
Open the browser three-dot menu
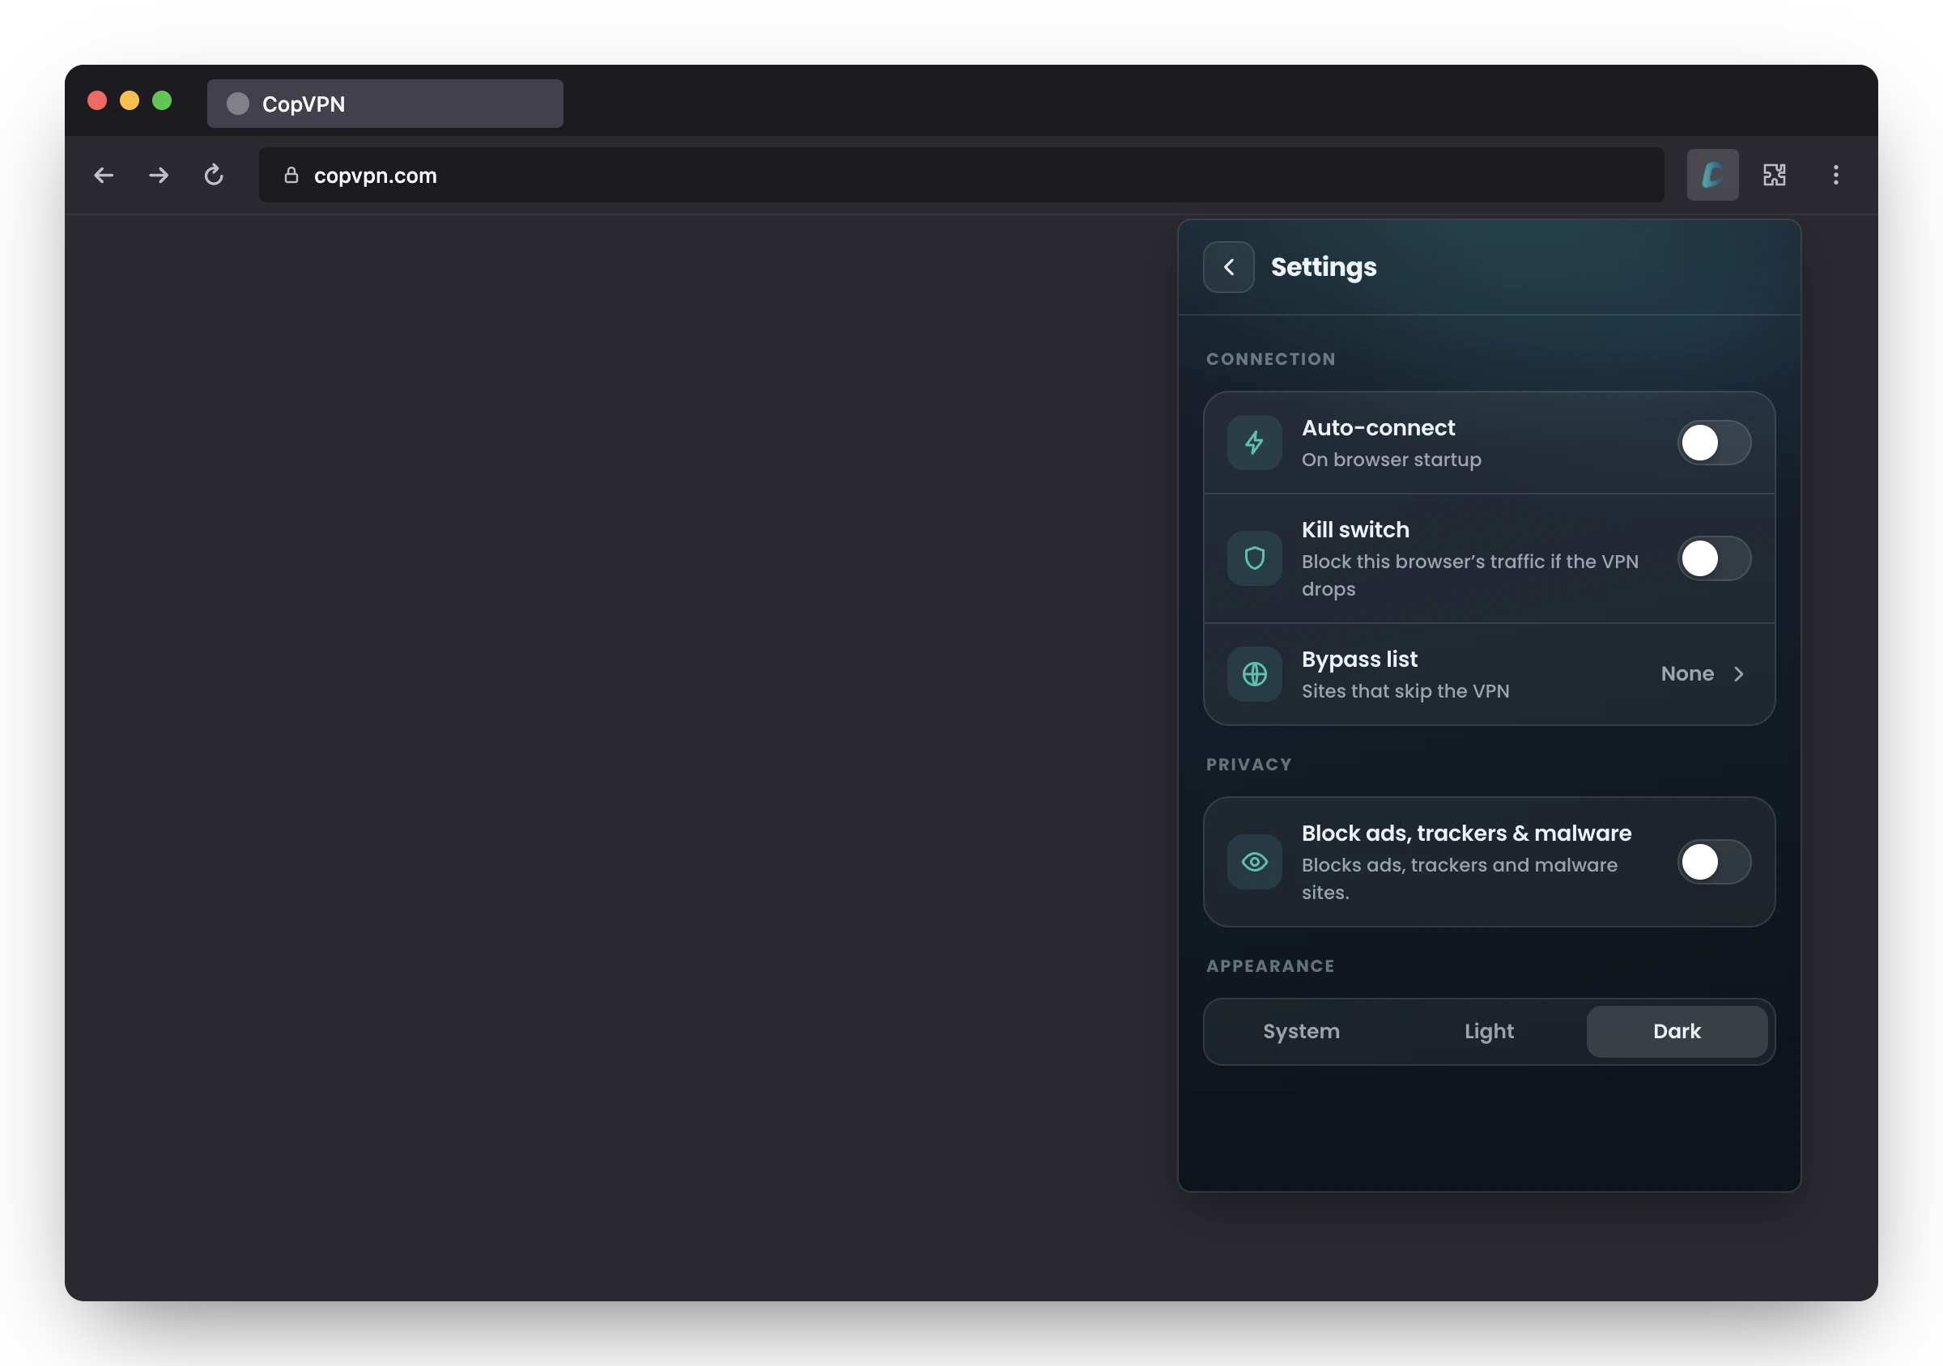1835,175
